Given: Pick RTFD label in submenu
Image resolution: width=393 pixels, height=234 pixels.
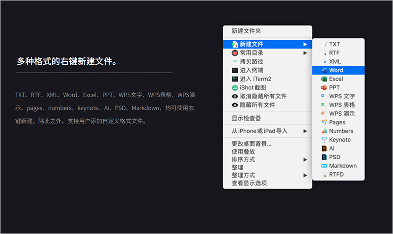Looking at the screenshot, I should coord(337,175).
